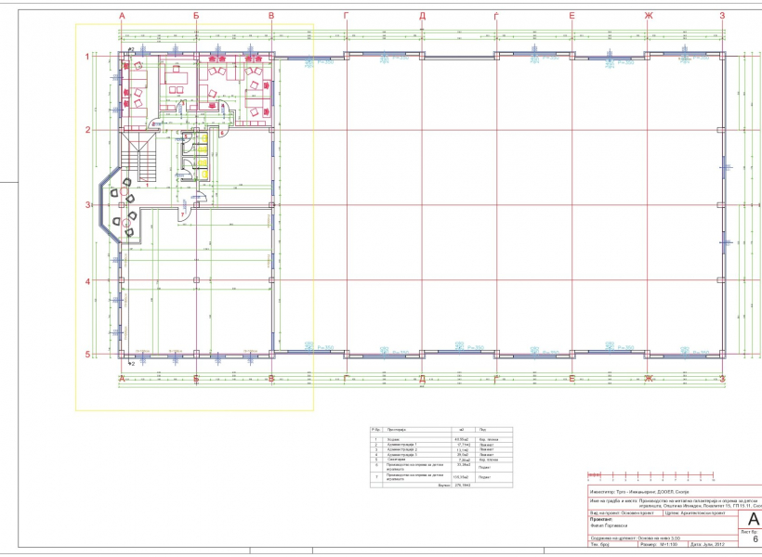Click the large letter A in the title block

click(752, 519)
